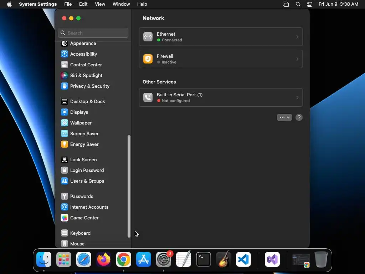
Task: Select Desktop & Dock sidebar icon
Action: [65, 102]
